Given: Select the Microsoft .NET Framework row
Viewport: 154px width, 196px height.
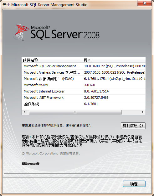Looking at the screenshot, I should click(x=84, y=98).
